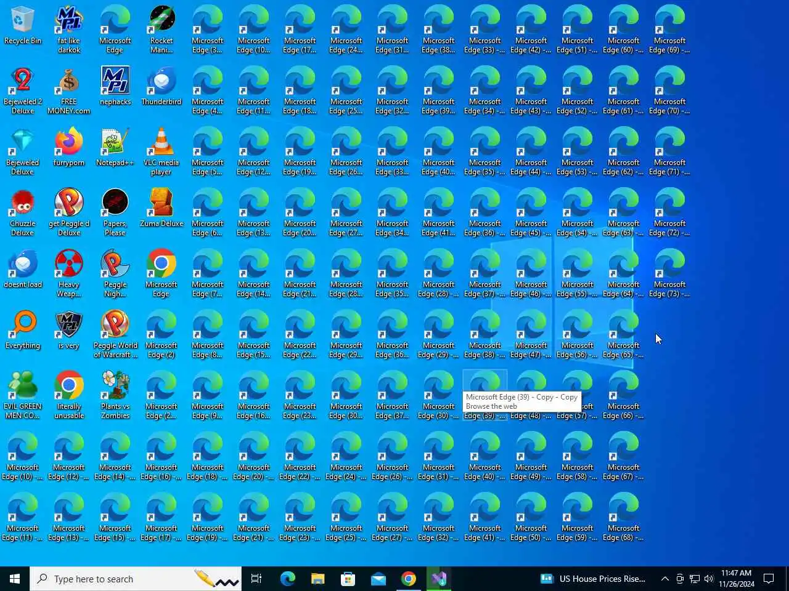The height and width of the screenshot is (591, 789).
Task: Select the Chuzzle Deluxe desktop icon
Action: point(23,212)
